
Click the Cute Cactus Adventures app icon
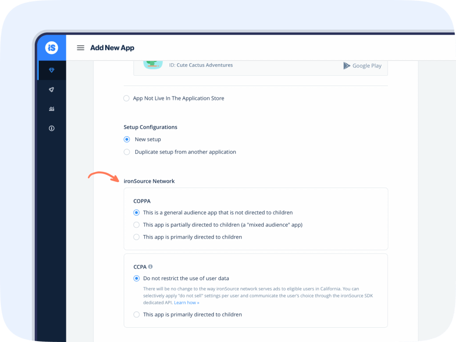153,63
